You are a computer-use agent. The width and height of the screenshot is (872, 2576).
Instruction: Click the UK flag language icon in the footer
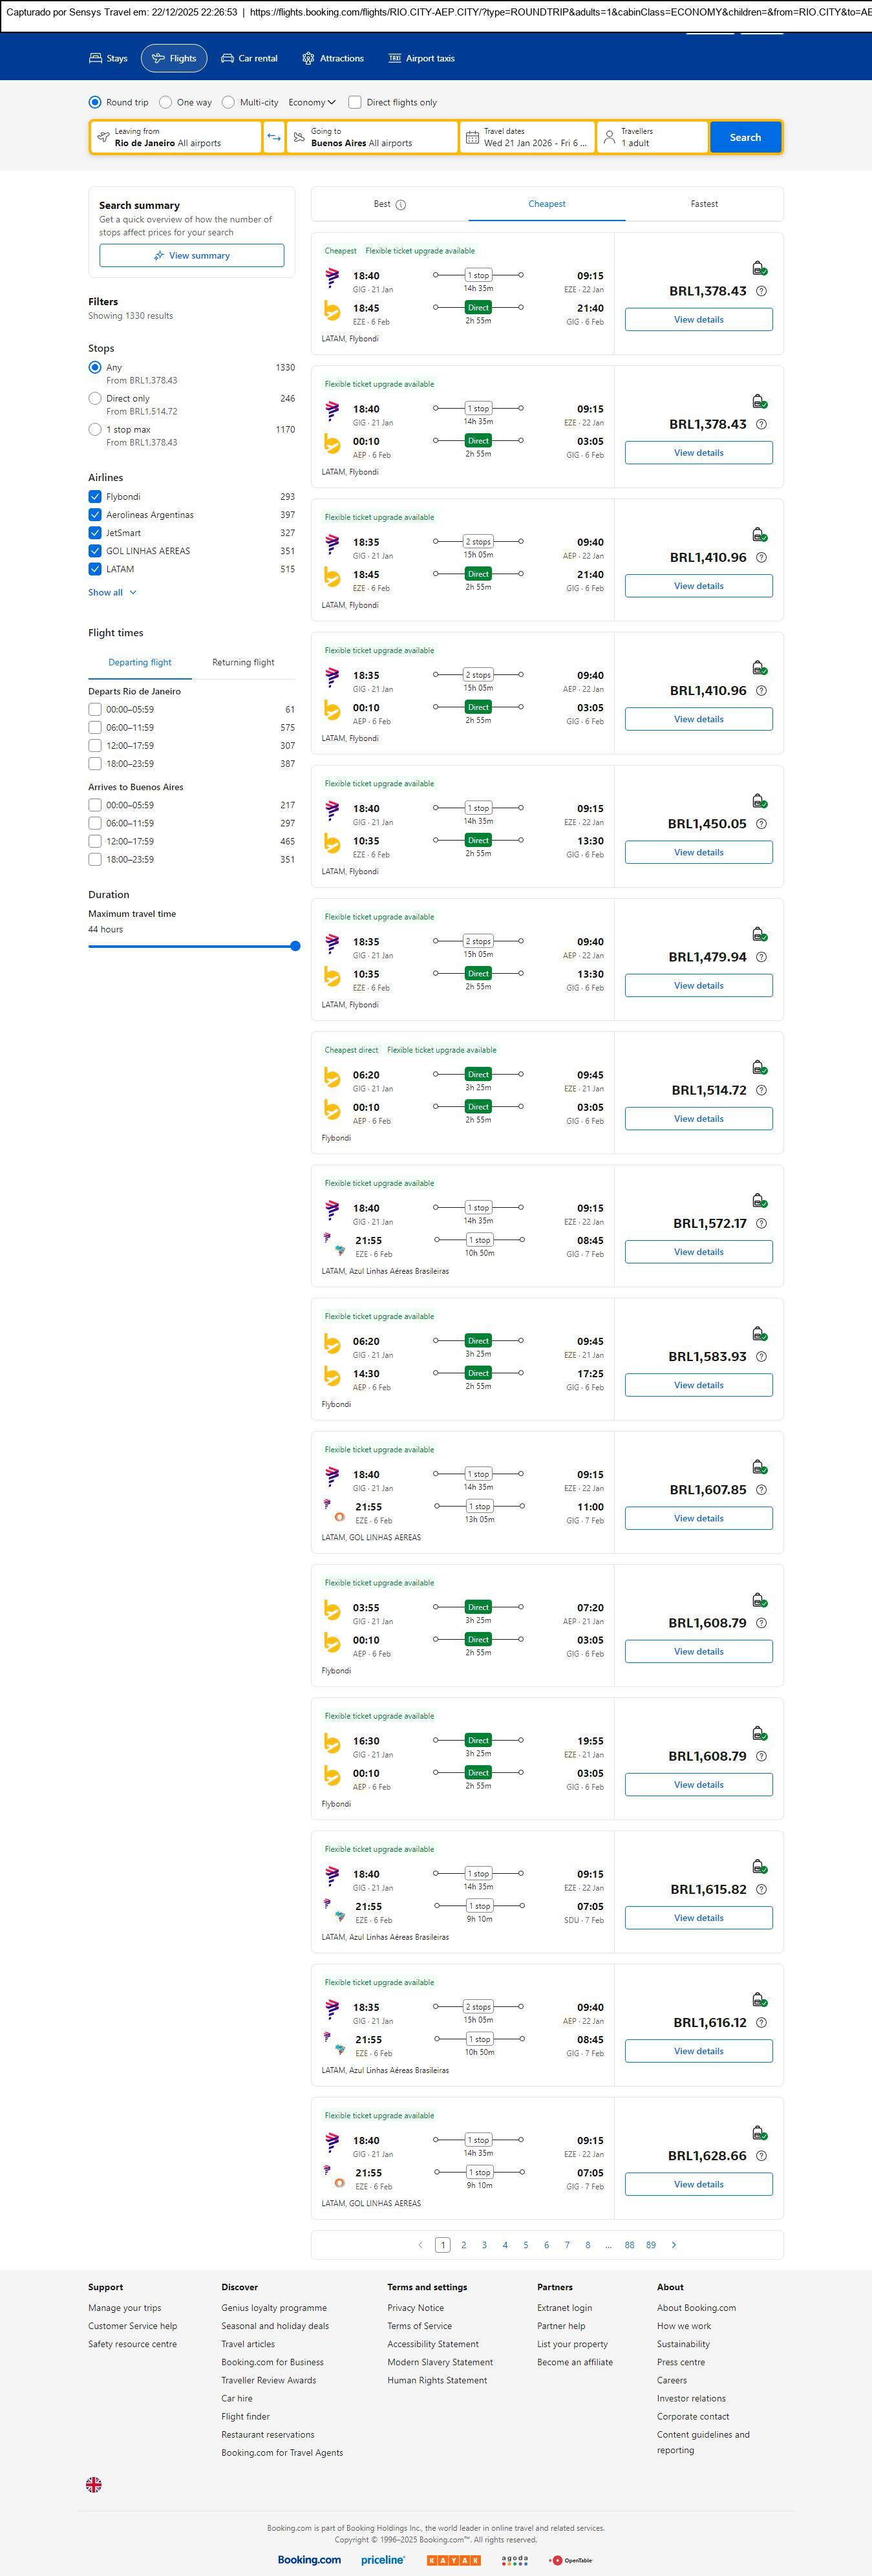click(94, 2484)
